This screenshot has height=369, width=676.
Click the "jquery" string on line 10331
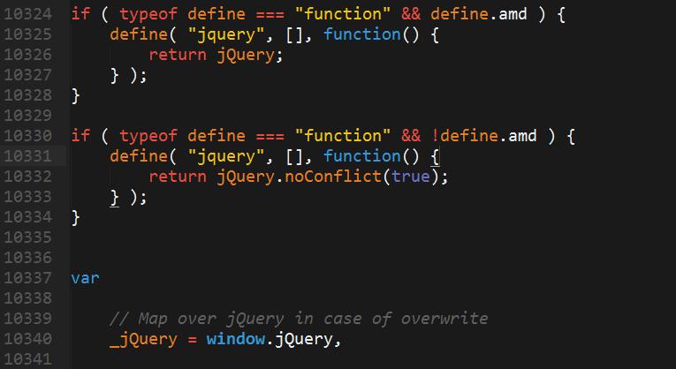(x=227, y=156)
